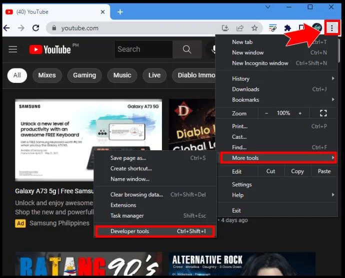This screenshot has height=278, width=345.
Task: Click Cut in the Edit row
Action: click(x=271, y=171)
